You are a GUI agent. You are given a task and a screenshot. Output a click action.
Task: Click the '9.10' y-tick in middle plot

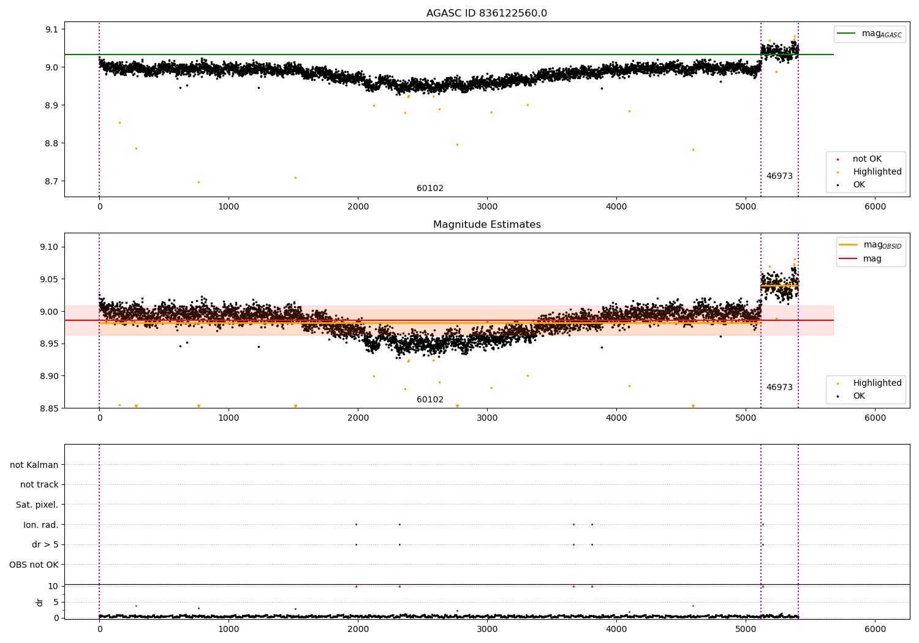point(49,247)
